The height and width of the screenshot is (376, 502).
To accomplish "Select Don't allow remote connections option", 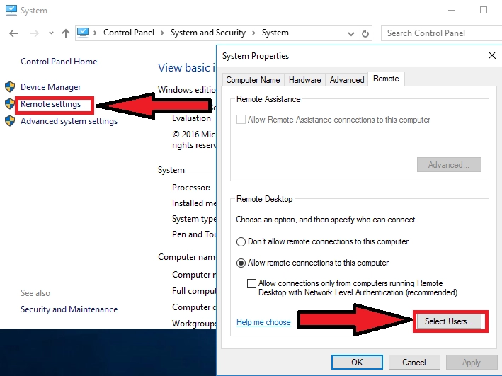I will pyautogui.click(x=241, y=242).
